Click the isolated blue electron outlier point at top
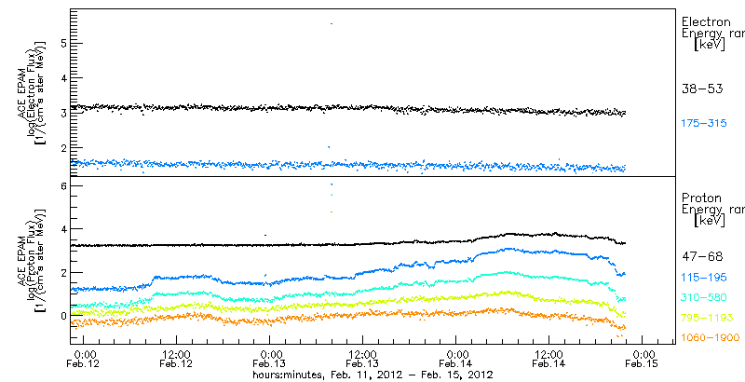Screen dimensions: 745x382 332,23
